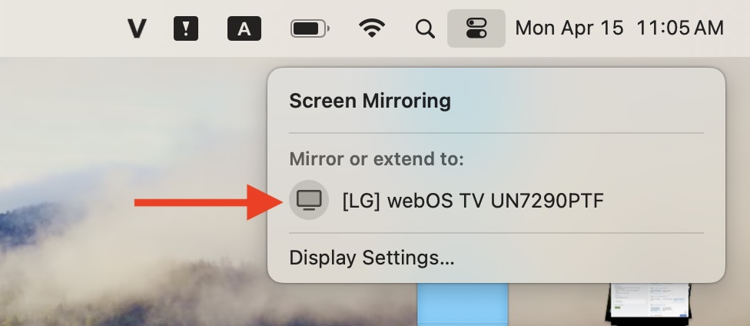Image resolution: width=750 pixels, height=326 pixels.
Task: Open Spotlight search magnifier
Action: [425, 28]
